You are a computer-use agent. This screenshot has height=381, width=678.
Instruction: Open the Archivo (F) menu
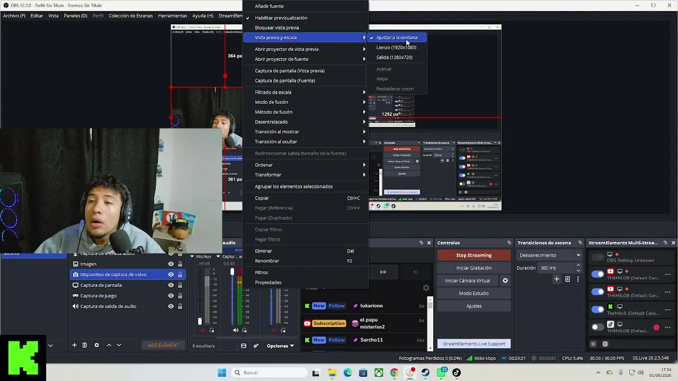click(x=14, y=16)
